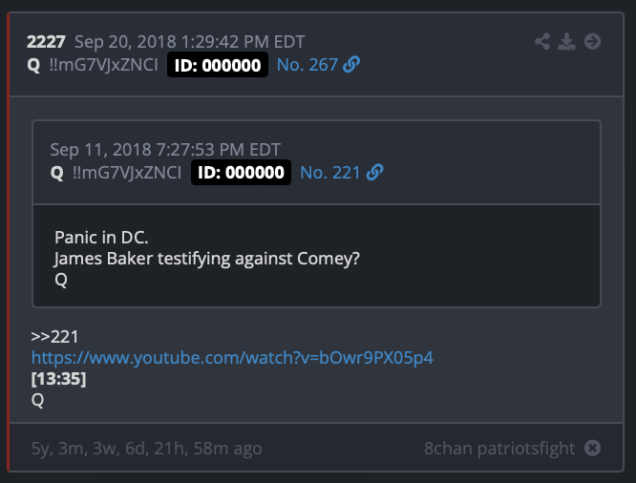This screenshot has width=636, height=483.
Task: Click the share icon on post 2227
Action: (x=542, y=41)
